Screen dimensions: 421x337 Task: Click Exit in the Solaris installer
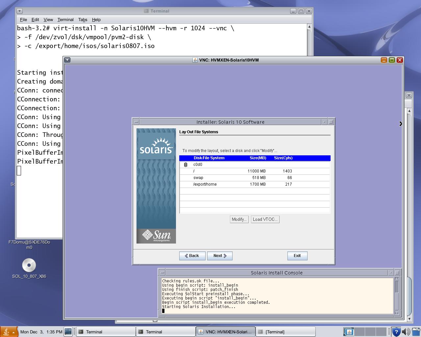point(297,256)
